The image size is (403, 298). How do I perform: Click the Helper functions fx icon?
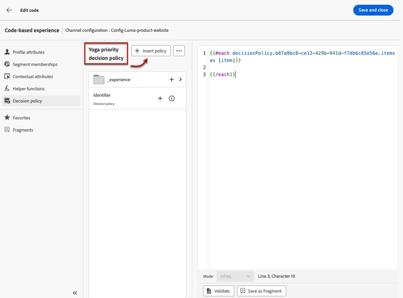point(7,89)
